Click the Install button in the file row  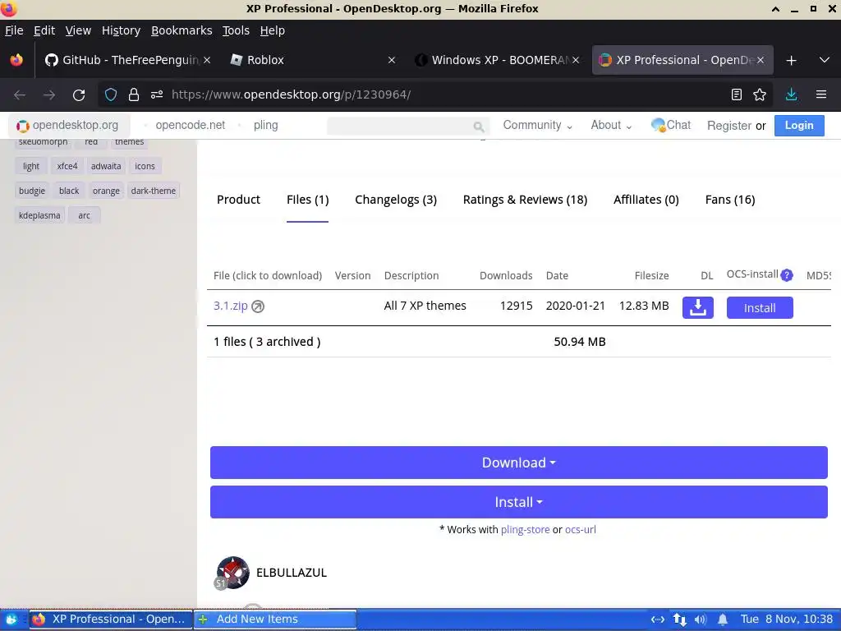click(x=760, y=308)
